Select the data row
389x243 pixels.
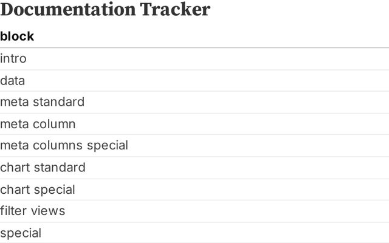pos(13,80)
